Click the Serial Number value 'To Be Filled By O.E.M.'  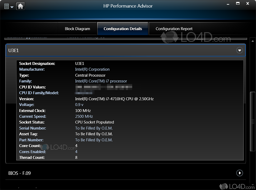tap(94, 128)
